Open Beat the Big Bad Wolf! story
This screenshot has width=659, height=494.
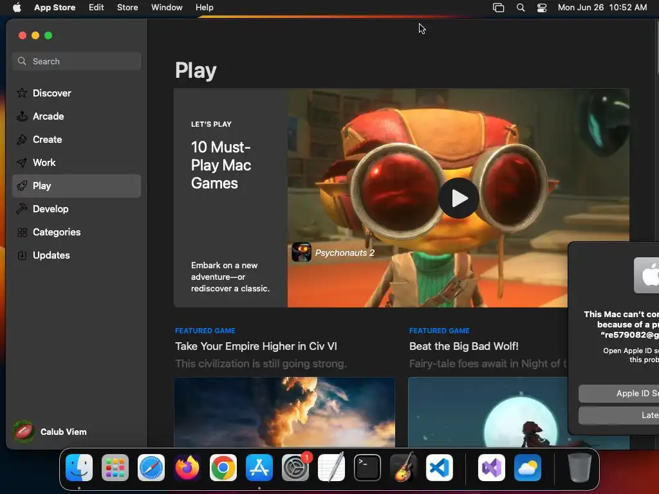tap(464, 346)
